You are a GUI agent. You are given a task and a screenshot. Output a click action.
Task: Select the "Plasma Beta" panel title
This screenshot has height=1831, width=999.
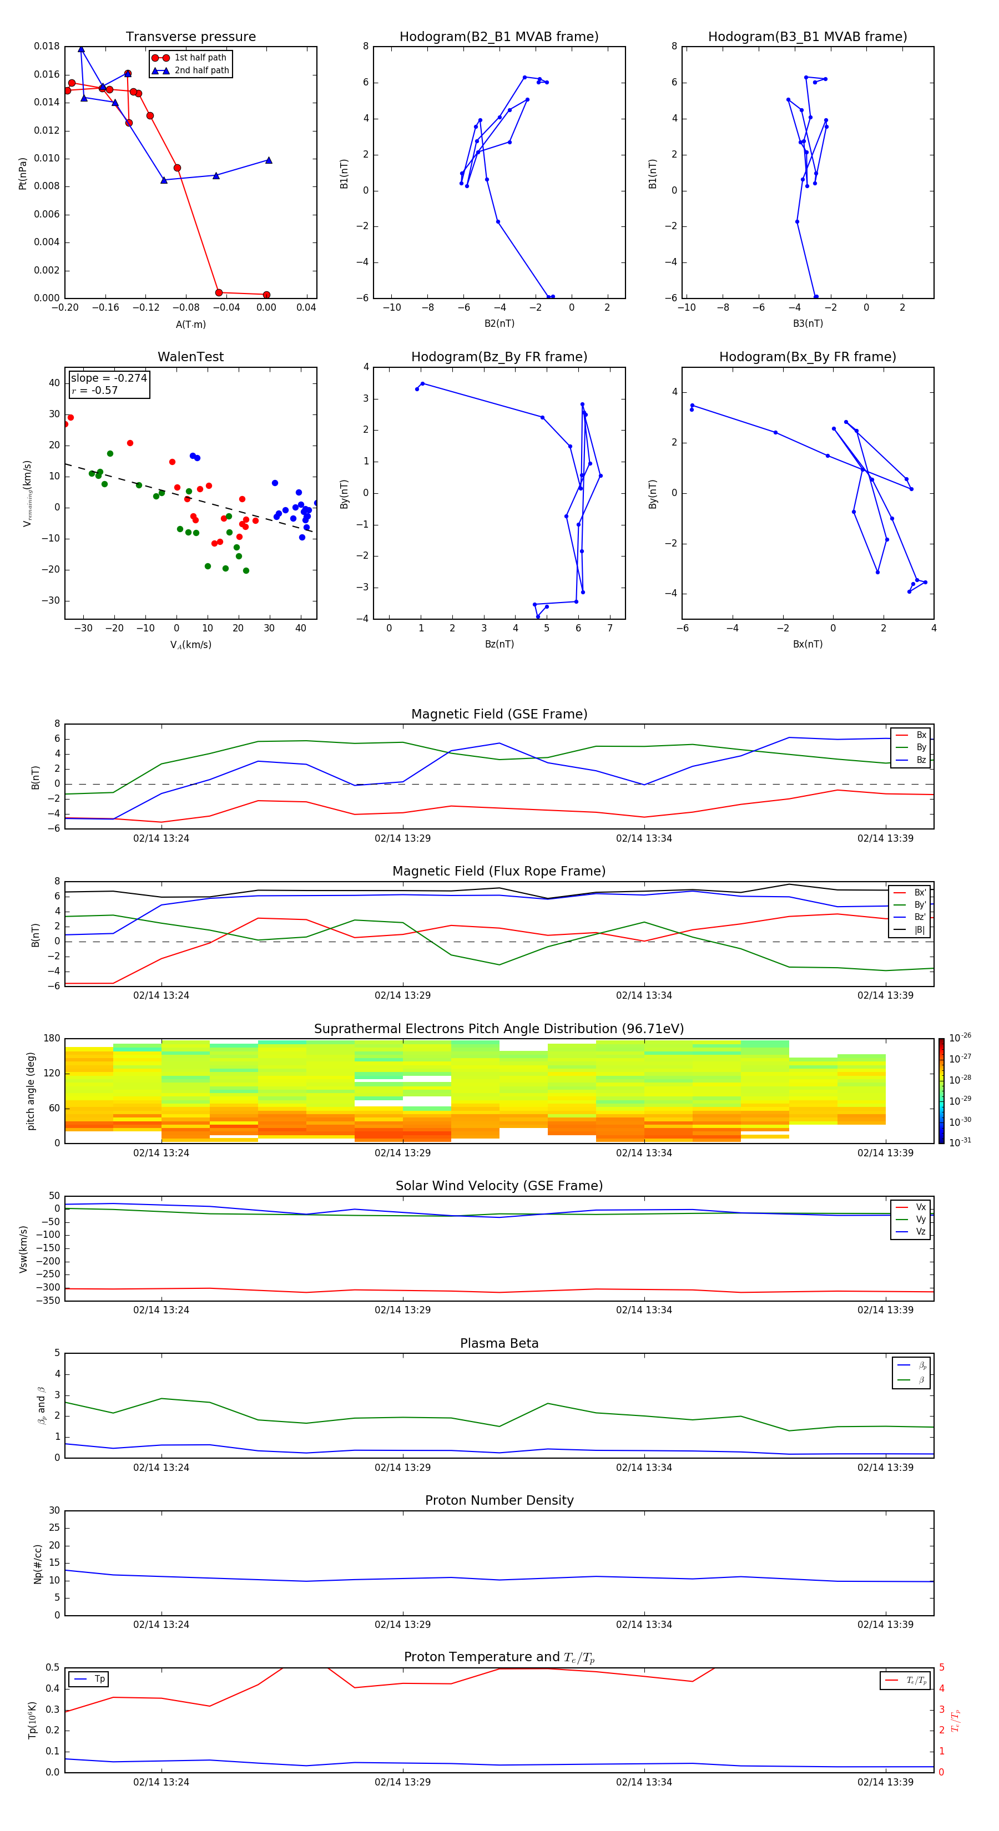pos(499,1344)
